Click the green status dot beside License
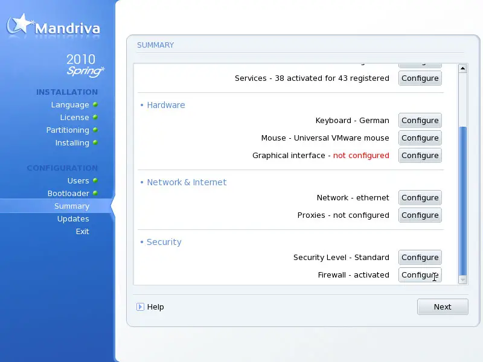This screenshot has height=362, width=483. [x=95, y=117]
